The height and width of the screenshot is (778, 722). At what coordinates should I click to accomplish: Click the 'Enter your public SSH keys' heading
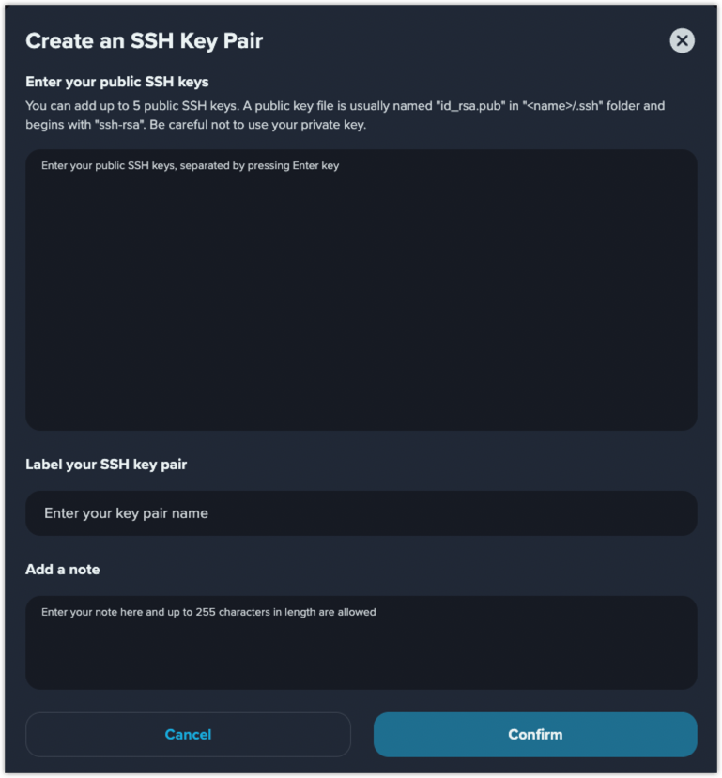(x=117, y=82)
